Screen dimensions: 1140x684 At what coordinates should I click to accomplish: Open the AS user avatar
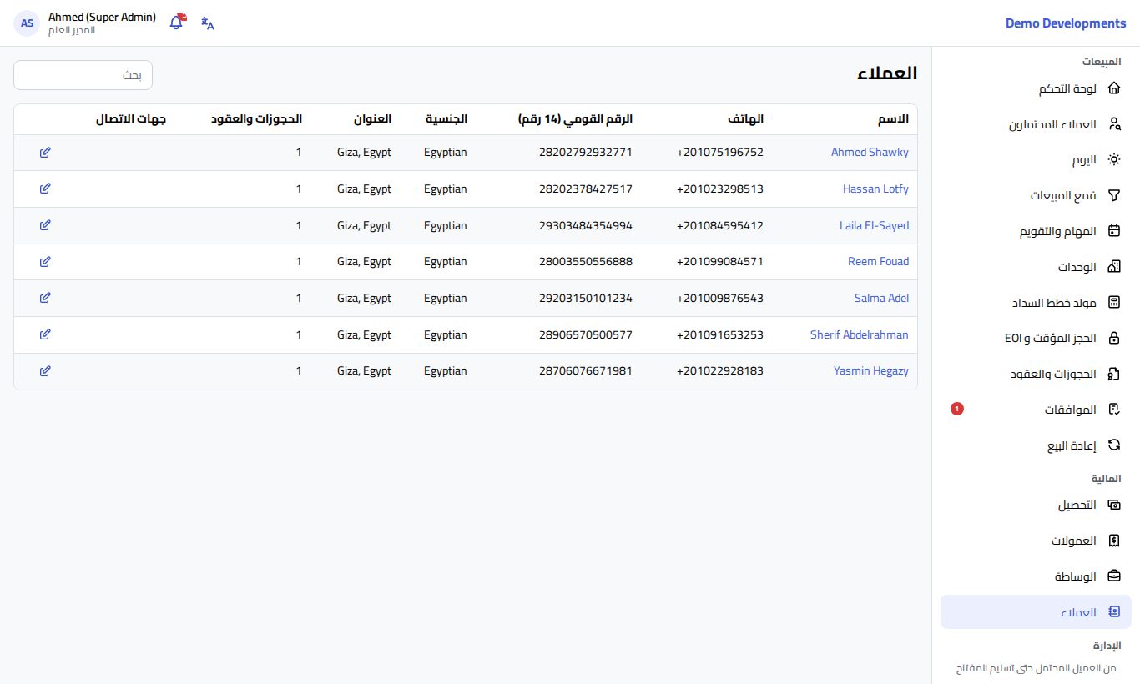(x=28, y=23)
